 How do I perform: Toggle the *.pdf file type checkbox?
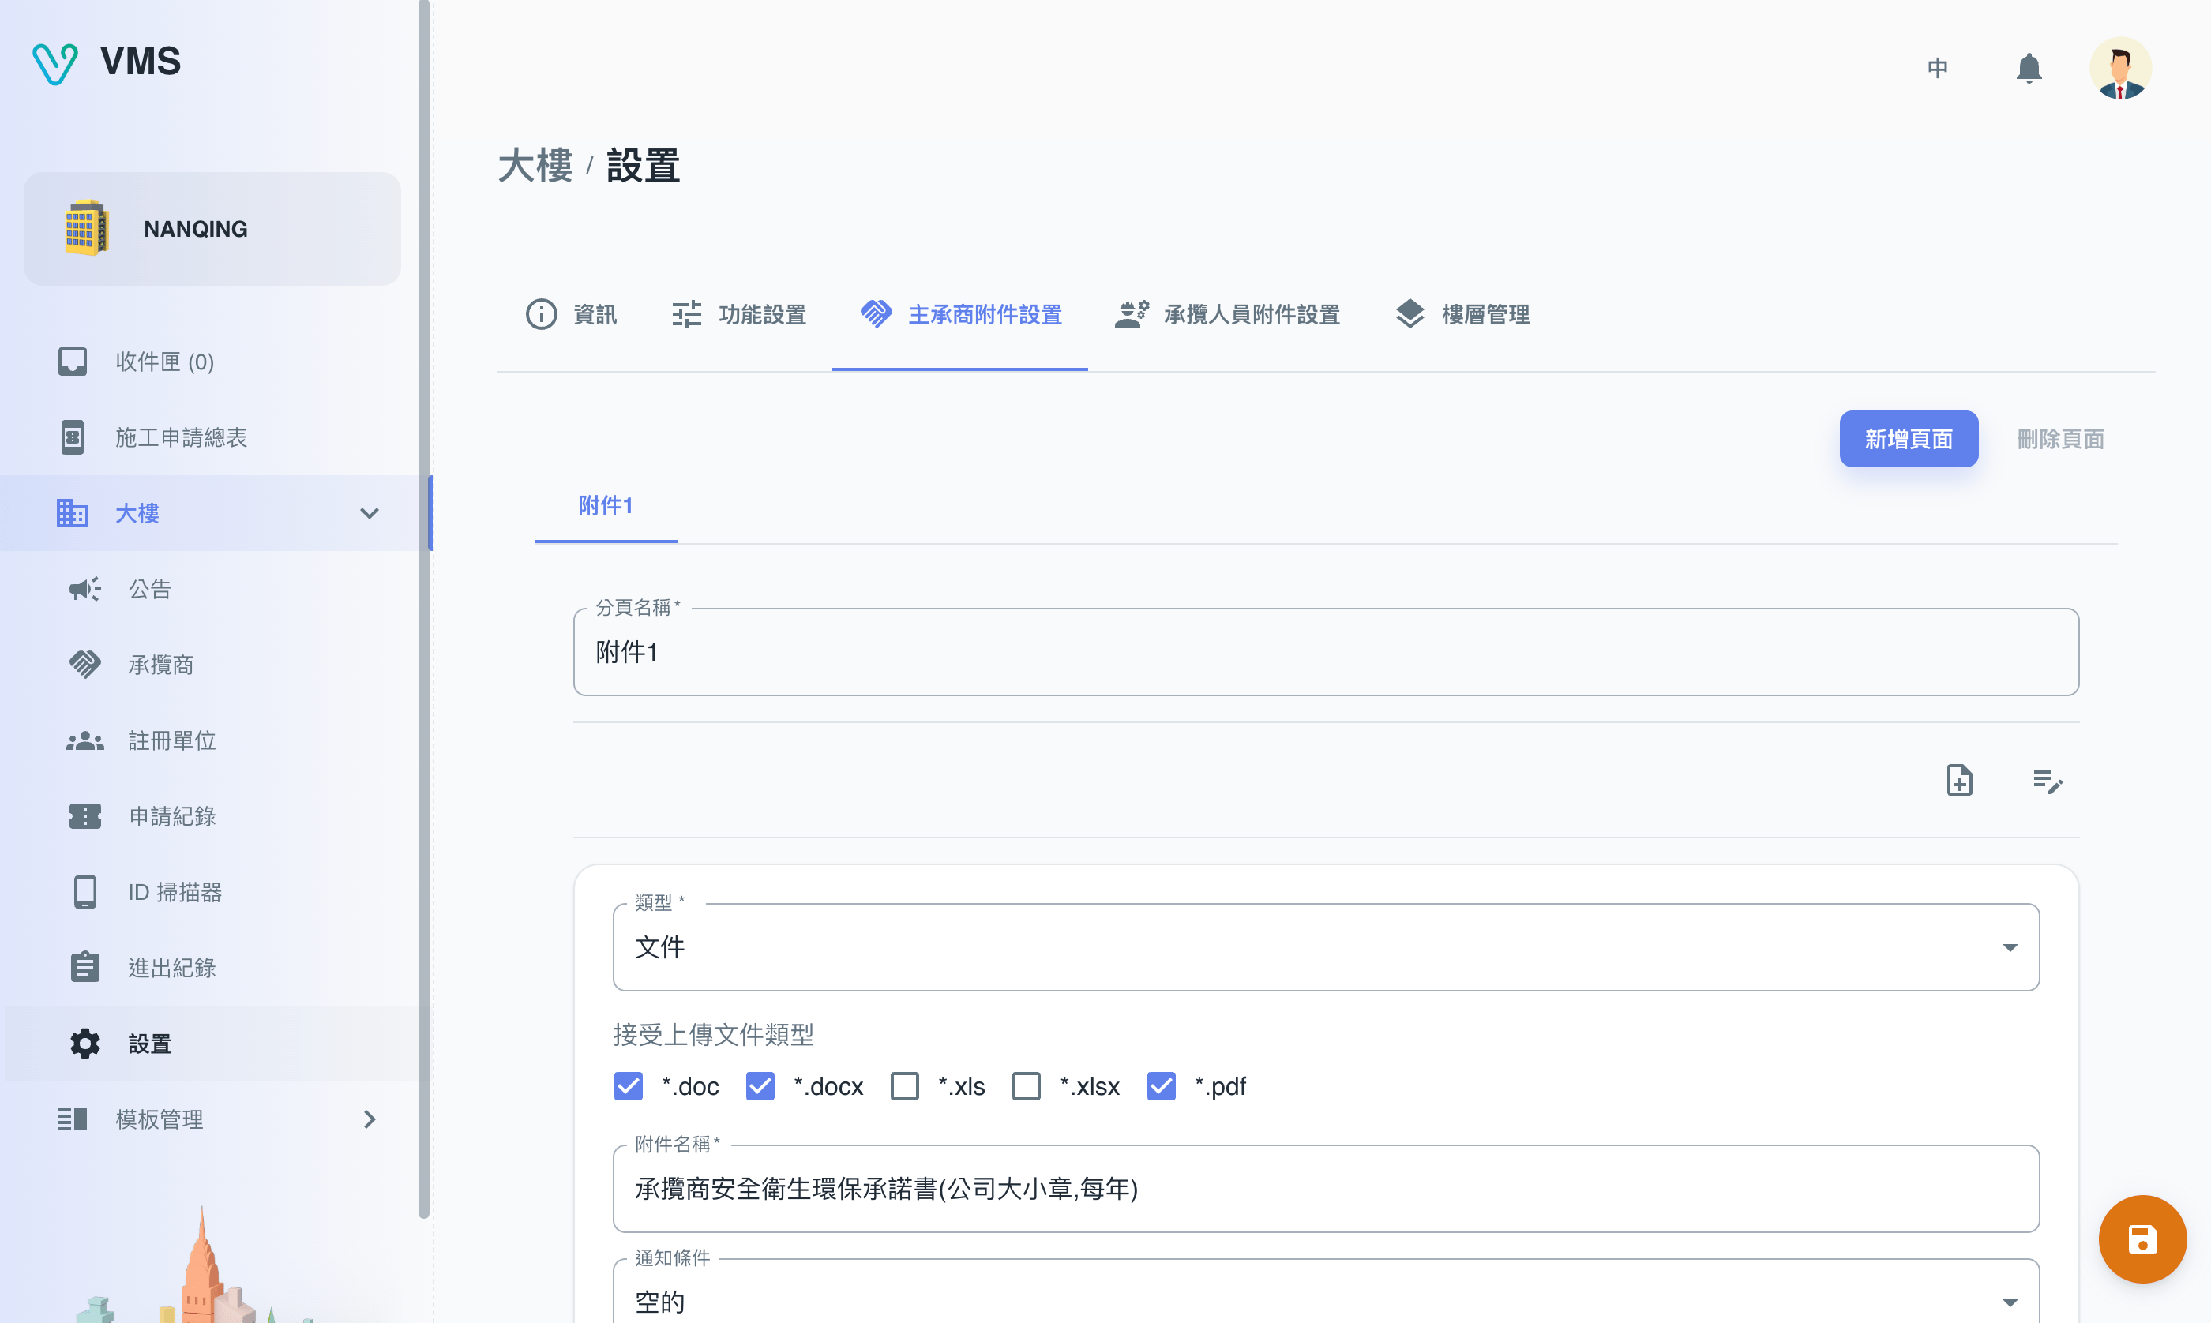pos(1161,1086)
